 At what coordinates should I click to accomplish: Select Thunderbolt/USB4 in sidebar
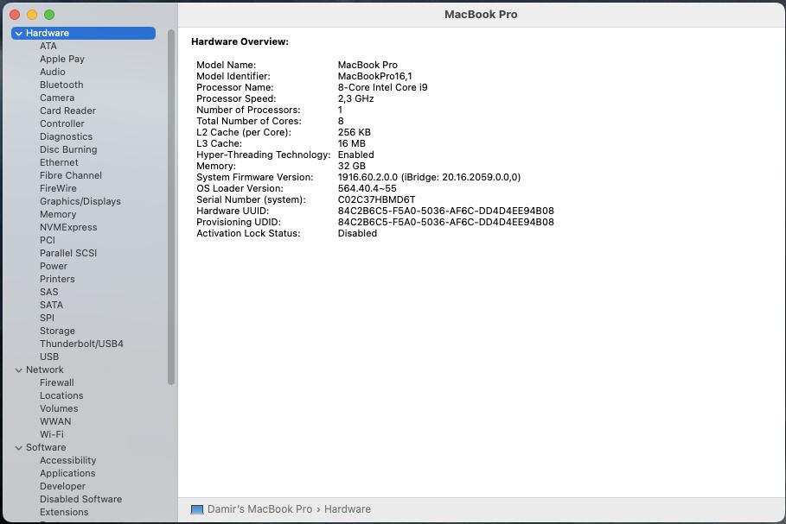pos(81,344)
